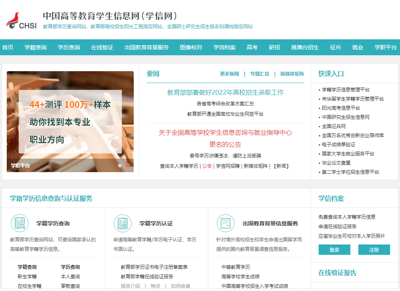The height and width of the screenshot is (291, 400).
Task: Switch banner to first carousel dot
Action: pos(120,165)
